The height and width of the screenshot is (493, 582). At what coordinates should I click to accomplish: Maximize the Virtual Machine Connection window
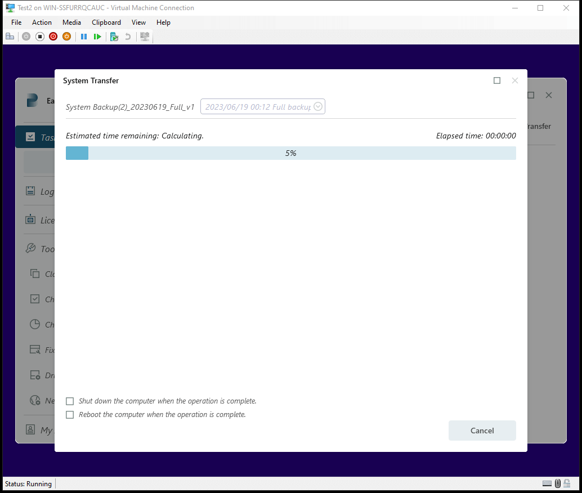(x=540, y=8)
